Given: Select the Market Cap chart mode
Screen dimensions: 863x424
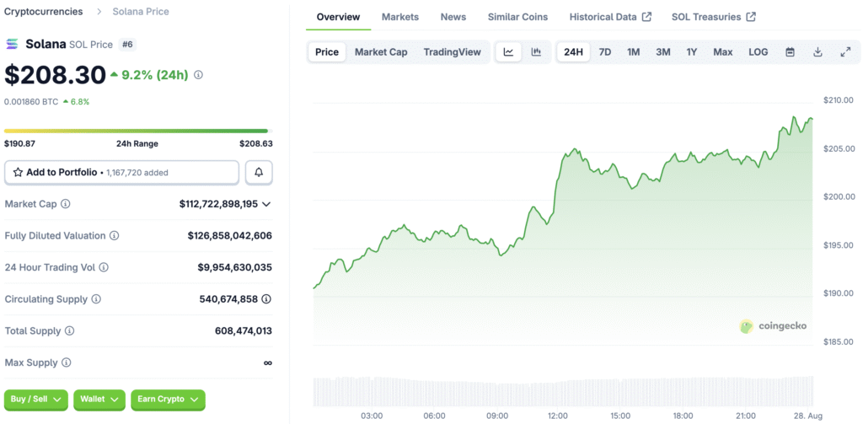Looking at the screenshot, I should pyautogui.click(x=381, y=52).
